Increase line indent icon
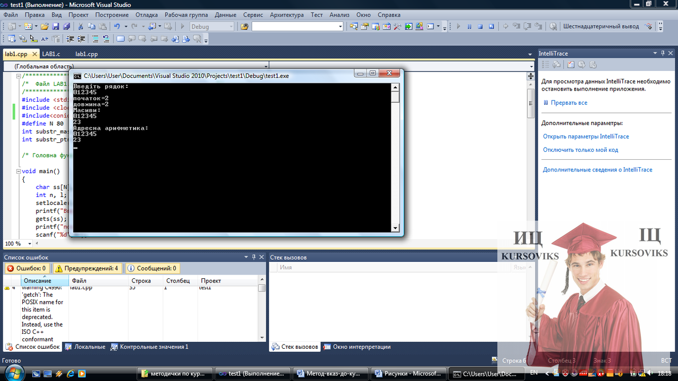This screenshot has width=678, height=381. 81,39
